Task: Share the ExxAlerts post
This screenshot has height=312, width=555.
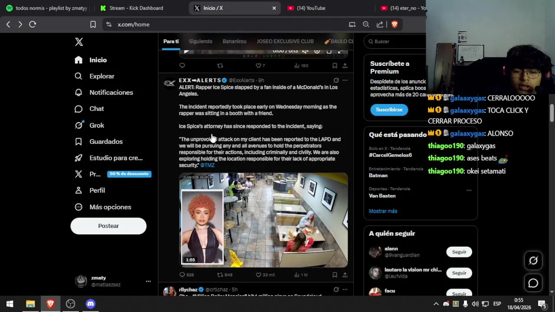Action: click(345, 275)
